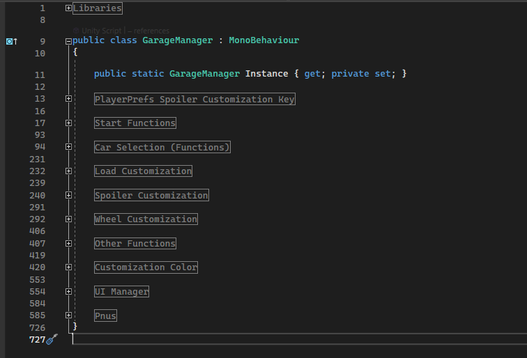The height and width of the screenshot is (358, 527).
Task: Collapse the GarageManager class using minus box
Action: (68, 41)
